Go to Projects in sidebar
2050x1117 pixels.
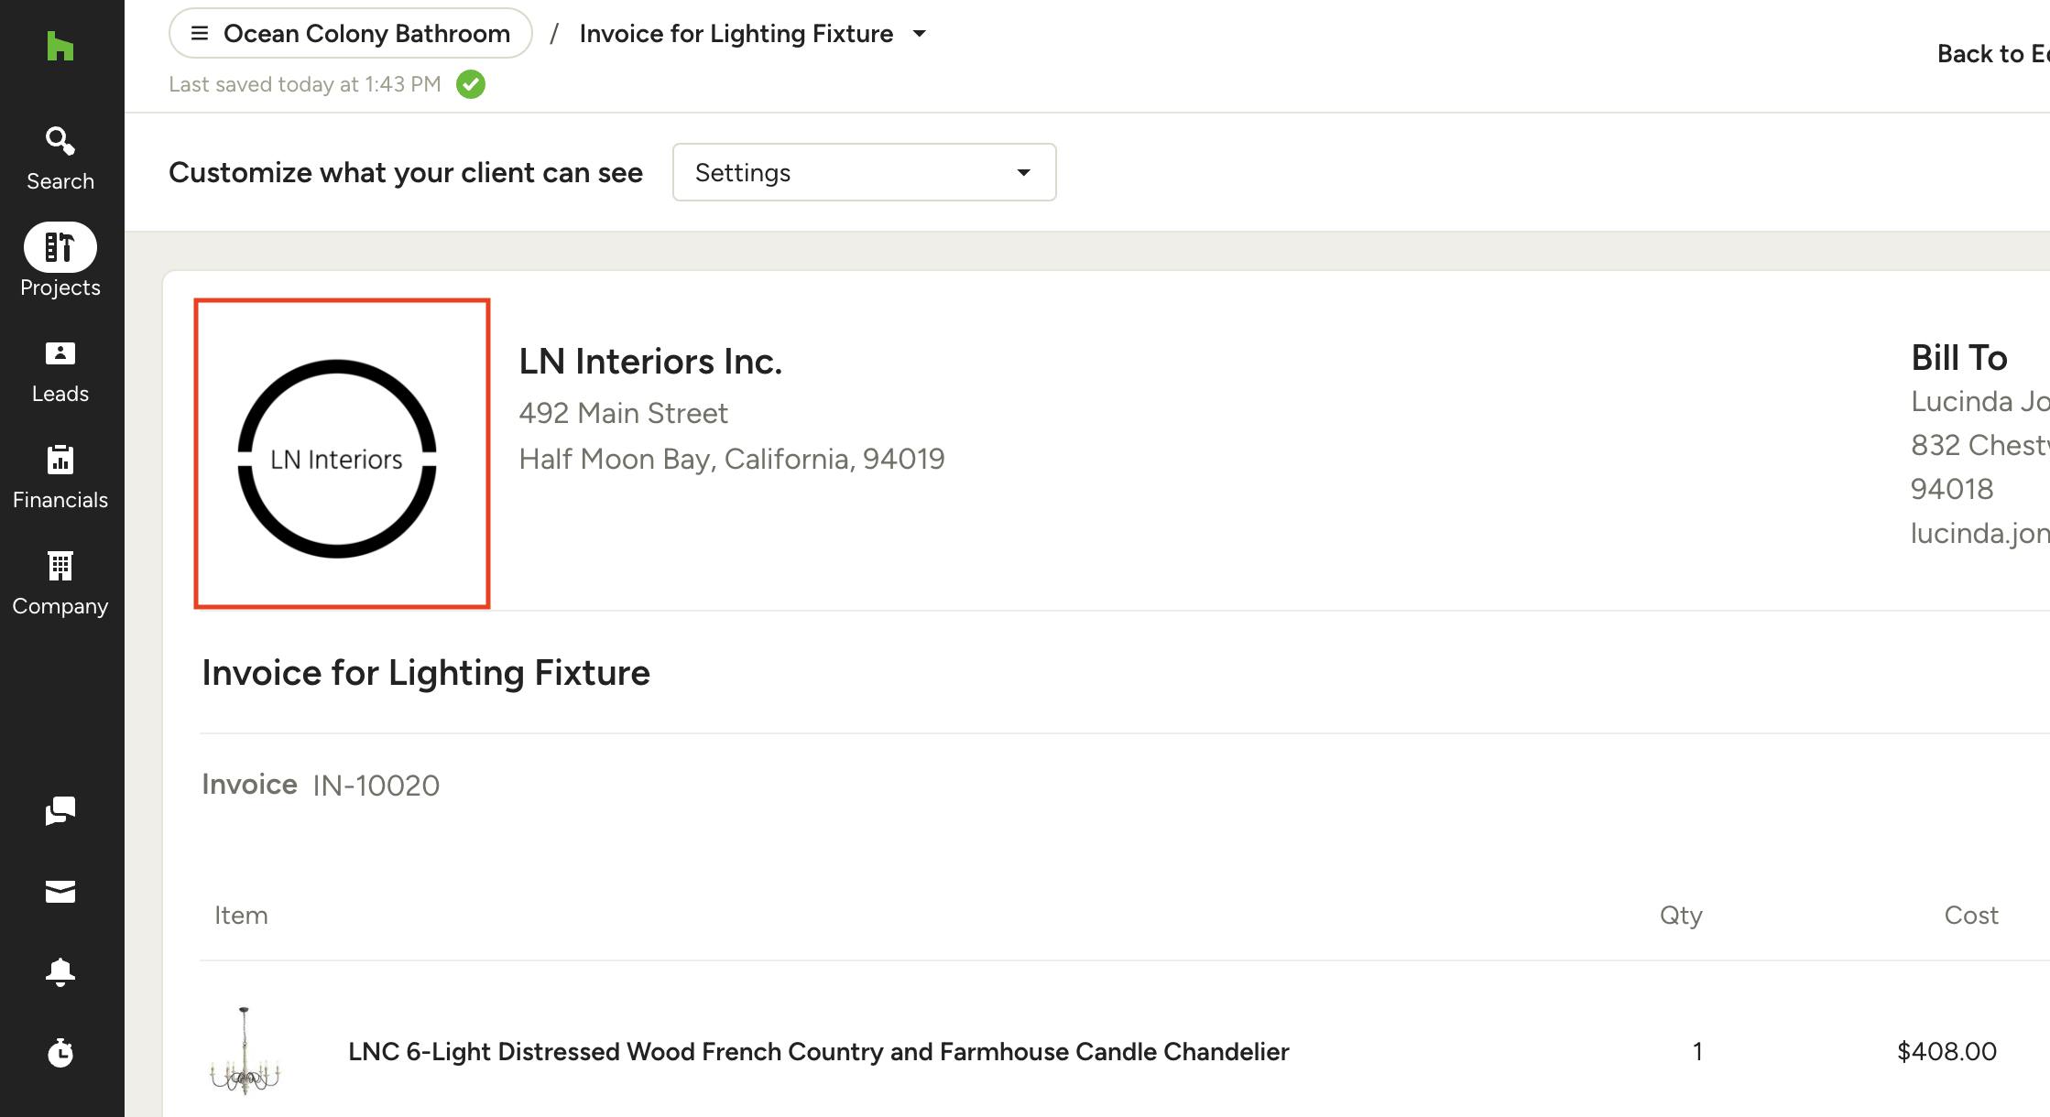(x=60, y=261)
